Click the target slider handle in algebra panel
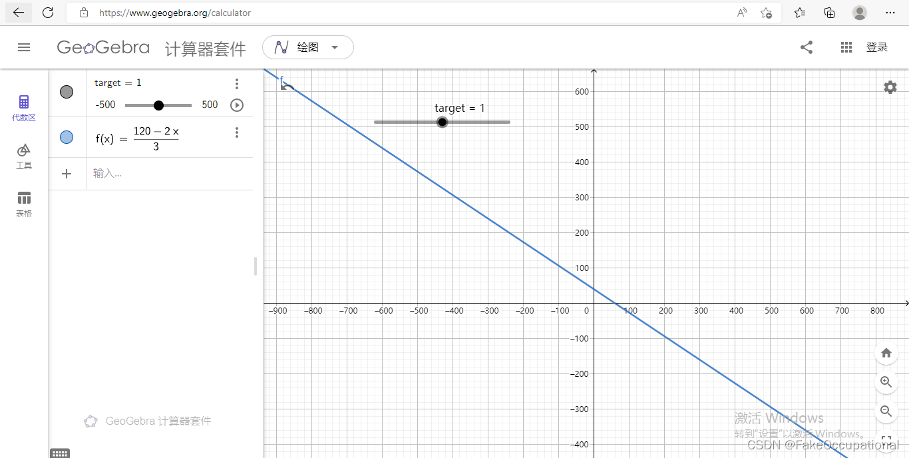The height and width of the screenshot is (458, 909). [x=158, y=105]
